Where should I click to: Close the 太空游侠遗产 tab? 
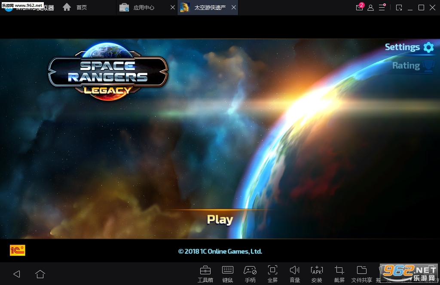coord(234,8)
